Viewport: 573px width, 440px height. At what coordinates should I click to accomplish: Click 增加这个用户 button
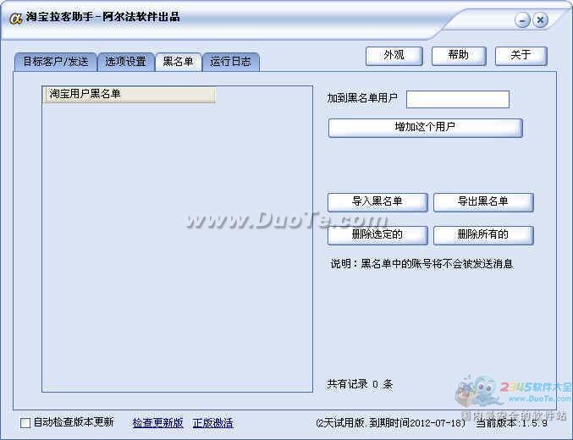(x=426, y=128)
